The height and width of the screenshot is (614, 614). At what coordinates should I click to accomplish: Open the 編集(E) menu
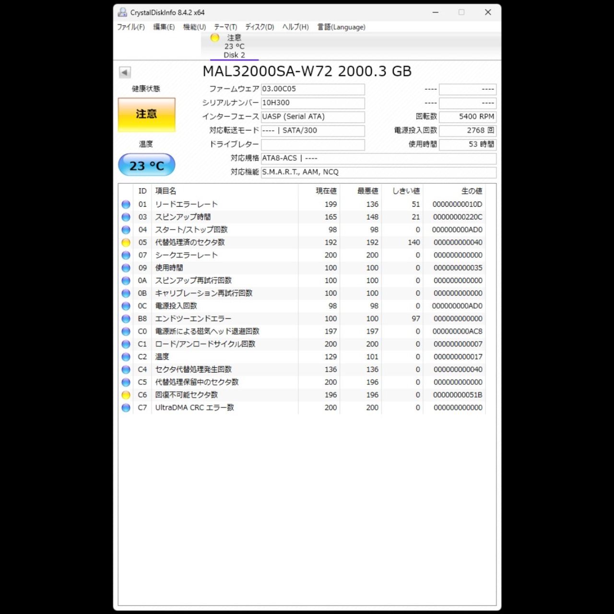click(x=164, y=27)
